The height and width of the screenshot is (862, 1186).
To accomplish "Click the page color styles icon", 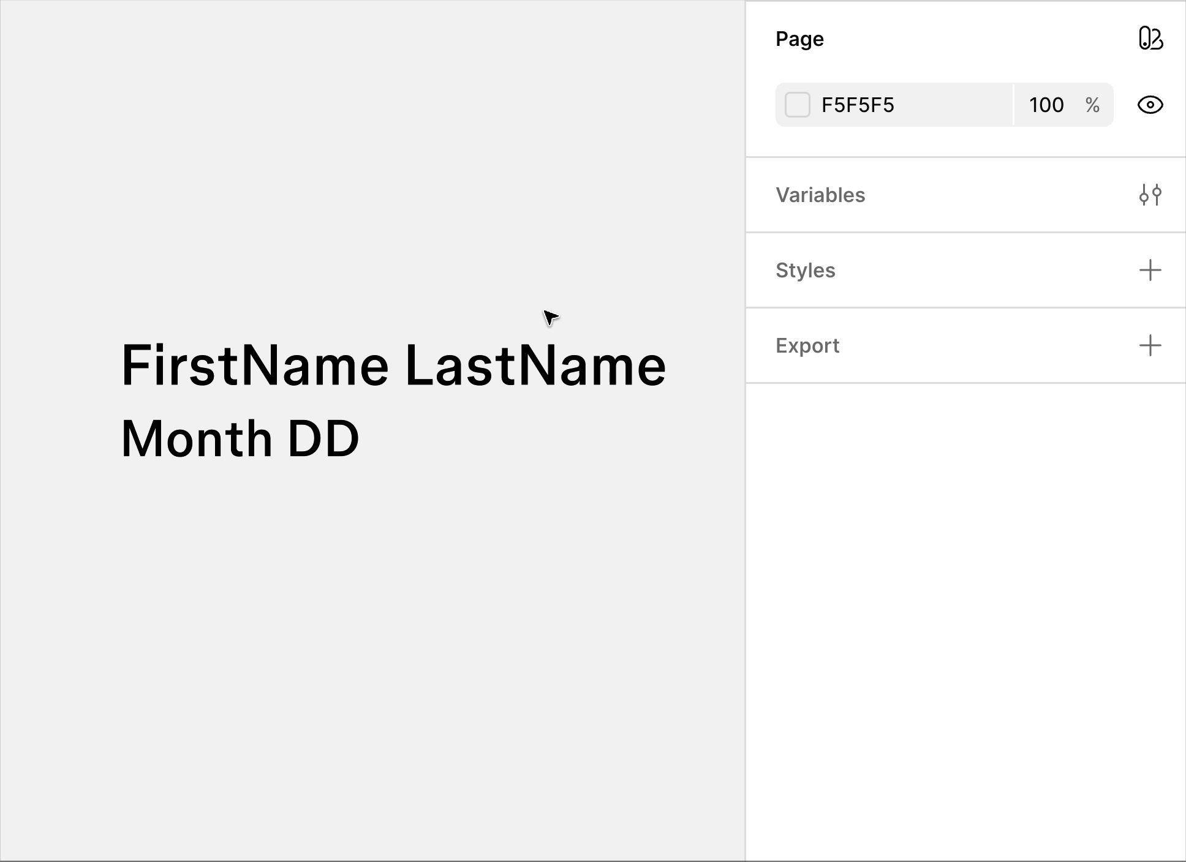I will click(1150, 39).
